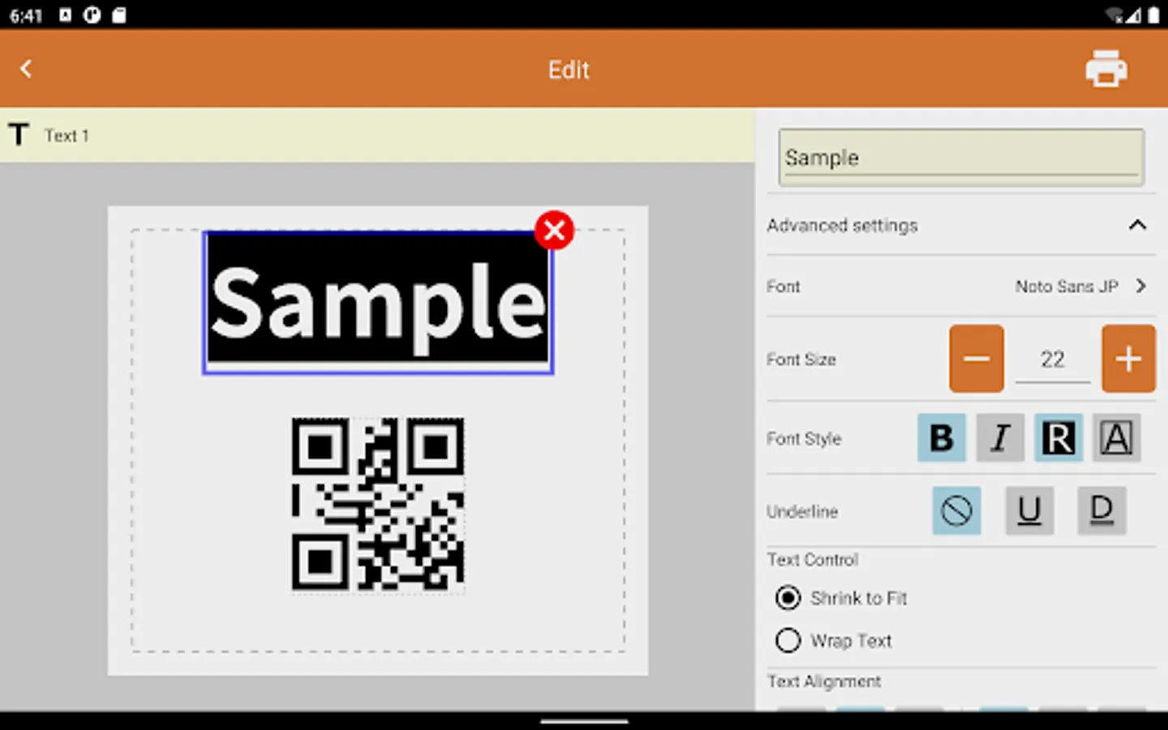Viewport: 1168px width, 730px height.
Task: Apply double underline D option
Action: [1101, 511]
